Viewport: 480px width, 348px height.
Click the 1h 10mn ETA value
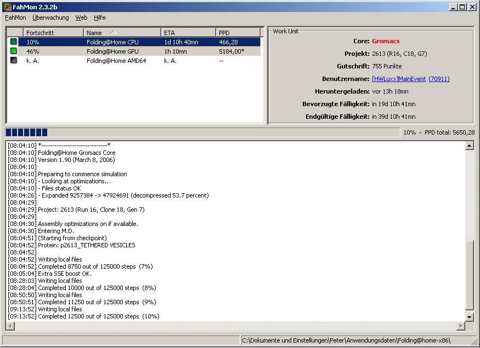tap(176, 51)
